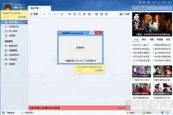Click the 登录账号 button in the dialog
The height and width of the screenshot is (115, 173).
point(80,48)
